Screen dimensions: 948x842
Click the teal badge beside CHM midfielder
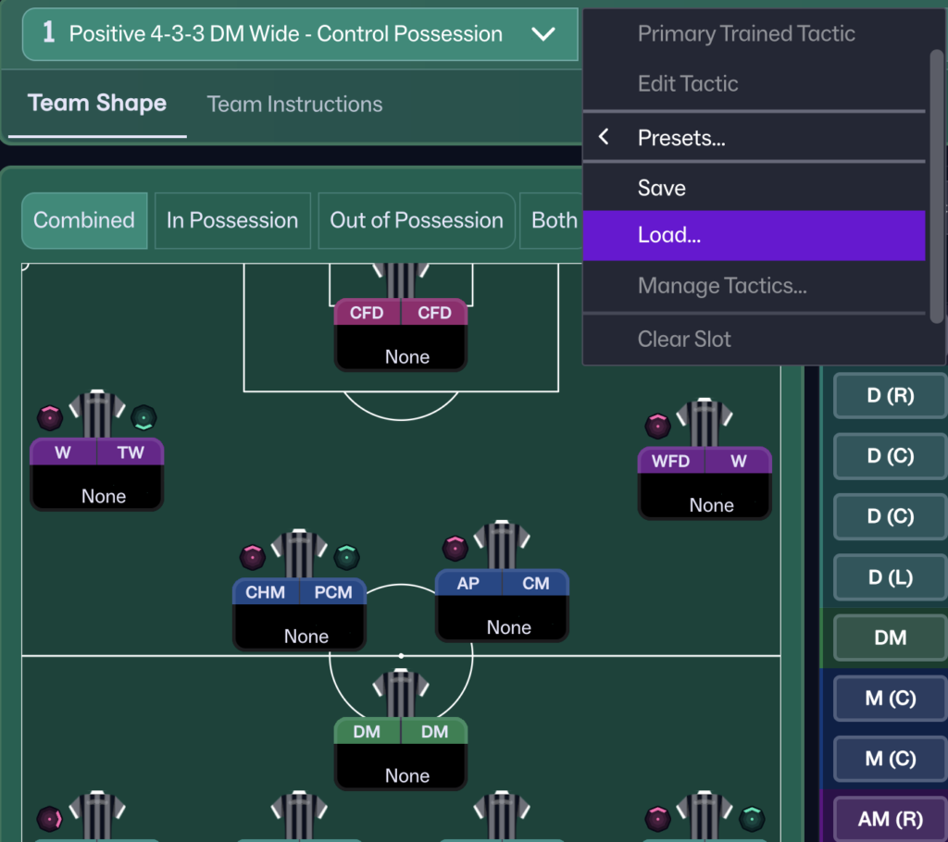(x=346, y=556)
